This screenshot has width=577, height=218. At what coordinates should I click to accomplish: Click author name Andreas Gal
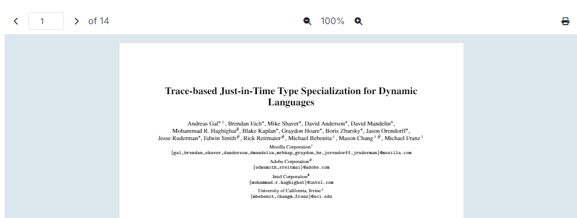point(203,124)
